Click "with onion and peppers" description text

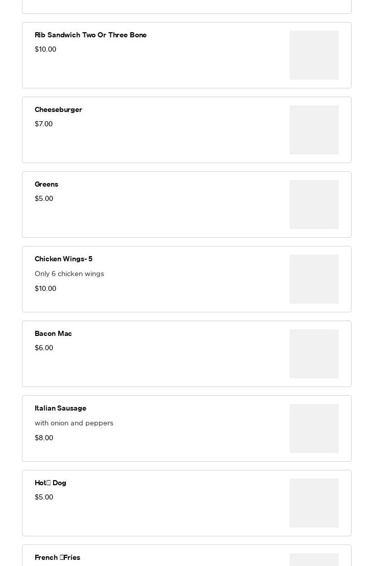click(74, 423)
